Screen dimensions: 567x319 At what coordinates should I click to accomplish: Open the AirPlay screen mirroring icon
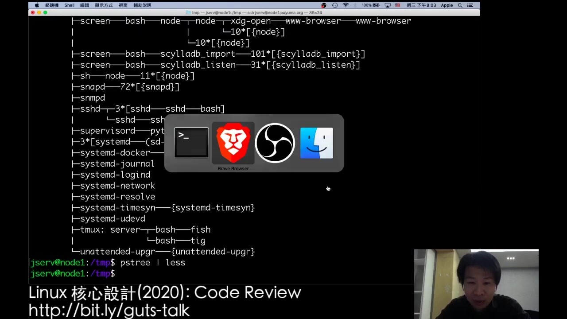388,5
